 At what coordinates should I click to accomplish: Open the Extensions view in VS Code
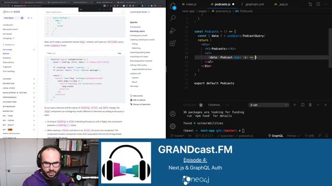tap(173, 43)
